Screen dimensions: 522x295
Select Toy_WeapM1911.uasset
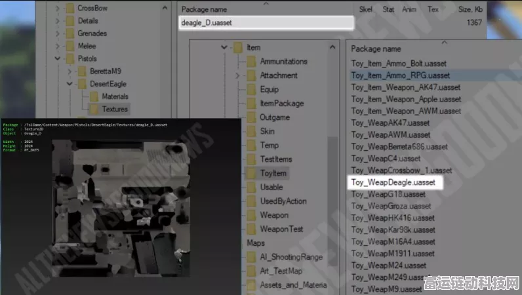(393, 254)
